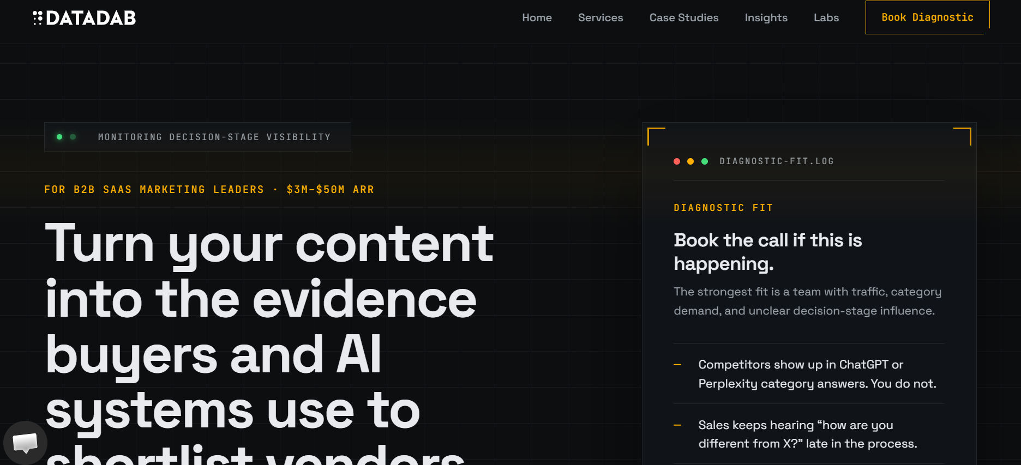Open the chat widget bubble
The height and width of the screenshot is (465, 1021).
[x=25, y=443]
